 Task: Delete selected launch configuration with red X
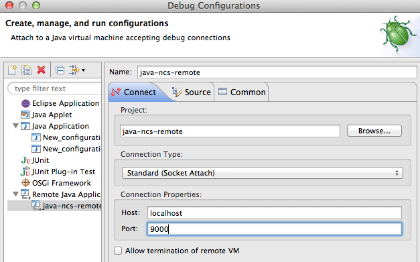click(x=42, y=70)
